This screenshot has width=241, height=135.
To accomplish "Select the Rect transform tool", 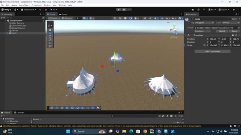I will 50,43.
